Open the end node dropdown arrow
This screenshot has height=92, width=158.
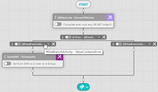coord(87,87)
